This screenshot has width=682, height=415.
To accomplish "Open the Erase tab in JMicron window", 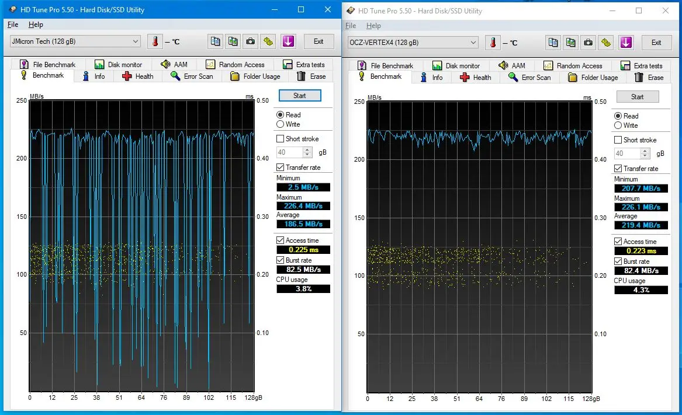I will coord(311,76).
